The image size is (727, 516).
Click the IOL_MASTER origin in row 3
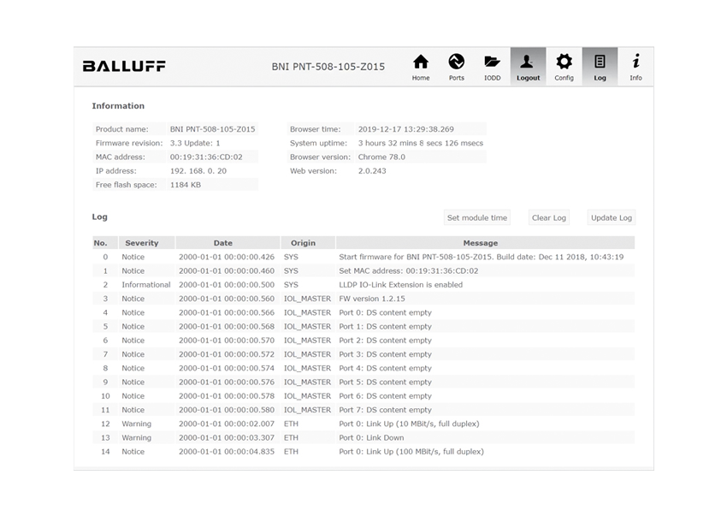pyautogui.click(x=307, y=299)
